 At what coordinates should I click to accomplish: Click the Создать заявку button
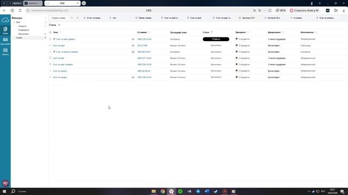point(59,18)
